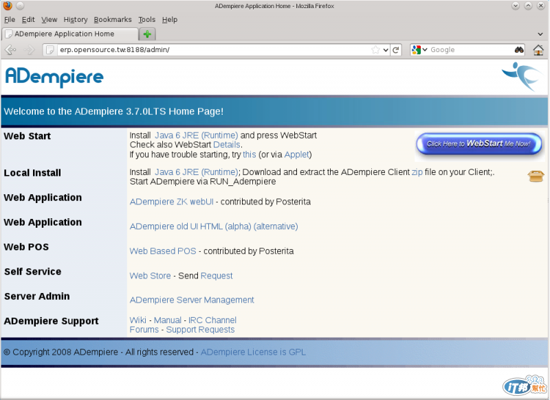Expand the URL history dropdown arrow
This screenshot has height=400, width=550.
(386, 50)
